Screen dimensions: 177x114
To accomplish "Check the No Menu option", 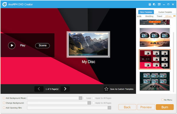I will click(162, 100).
